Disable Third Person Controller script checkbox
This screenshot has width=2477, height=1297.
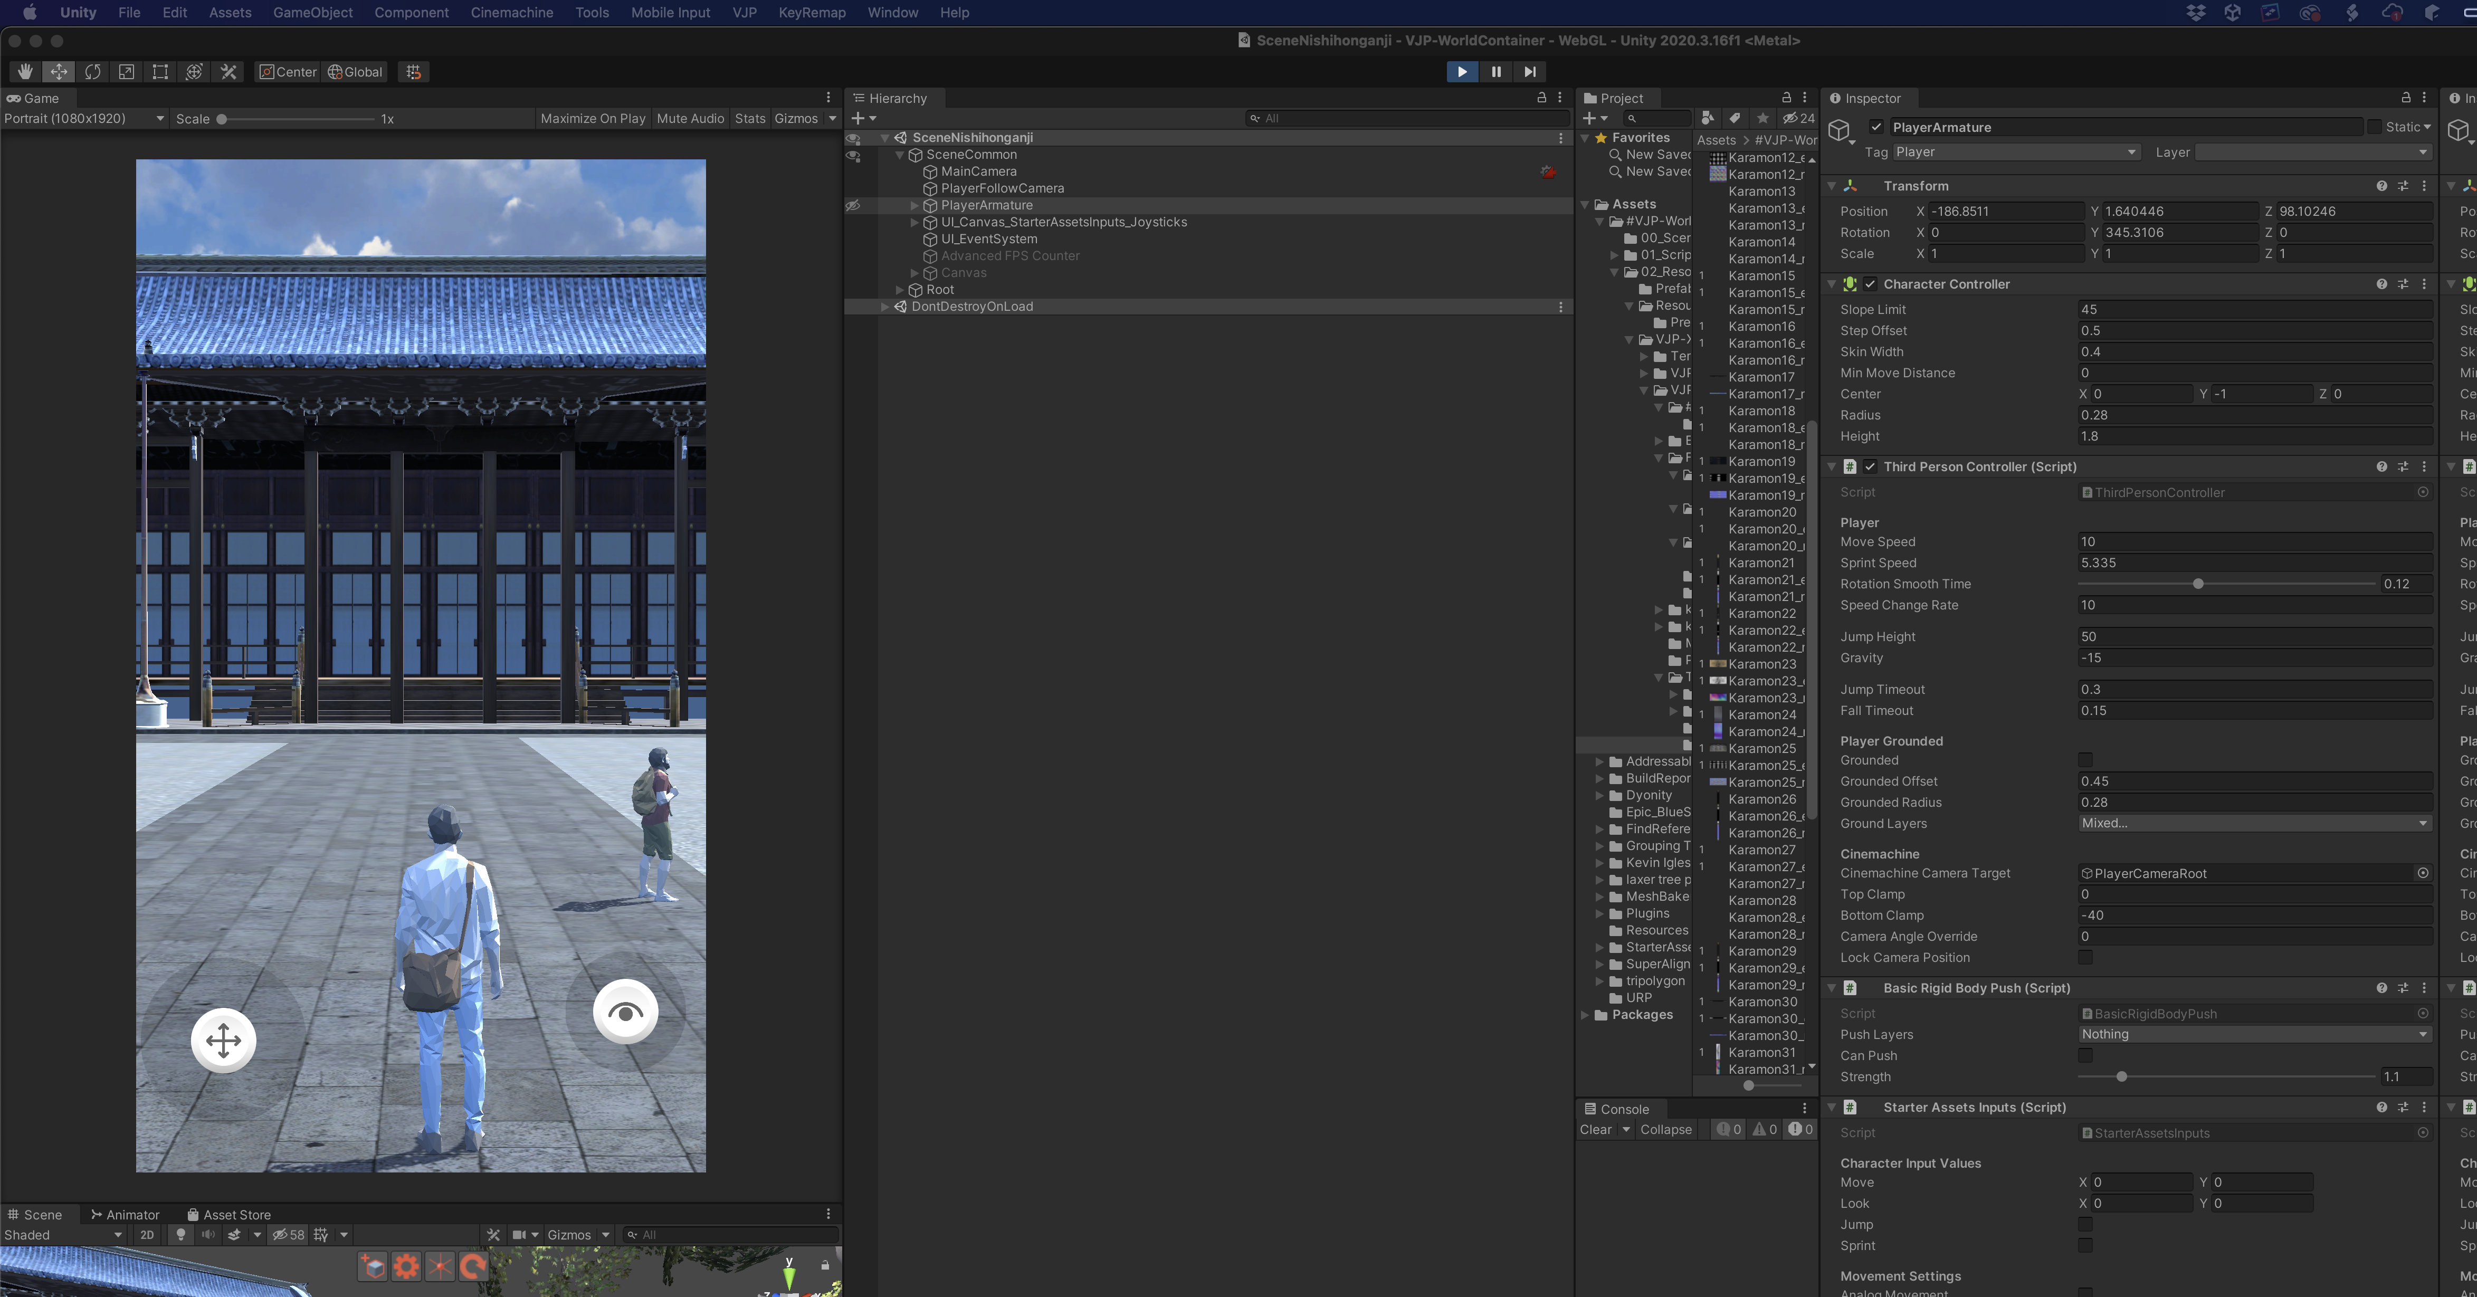(x=1870, y=466)
